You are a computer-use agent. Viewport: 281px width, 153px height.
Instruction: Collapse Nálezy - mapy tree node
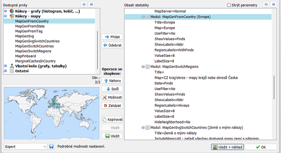pyautogui.click(x=5, y=16)
